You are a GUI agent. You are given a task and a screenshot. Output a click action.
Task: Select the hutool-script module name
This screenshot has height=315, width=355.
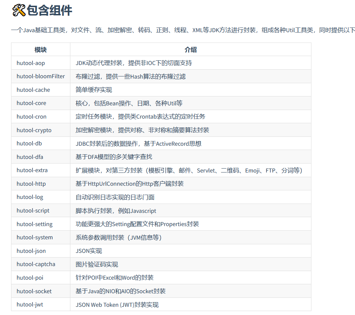pos(33,210)
